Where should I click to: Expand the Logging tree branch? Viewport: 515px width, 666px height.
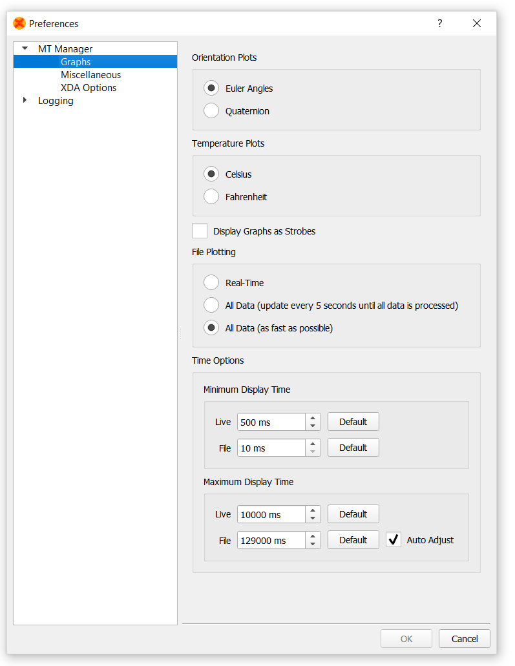click(24, 100)
